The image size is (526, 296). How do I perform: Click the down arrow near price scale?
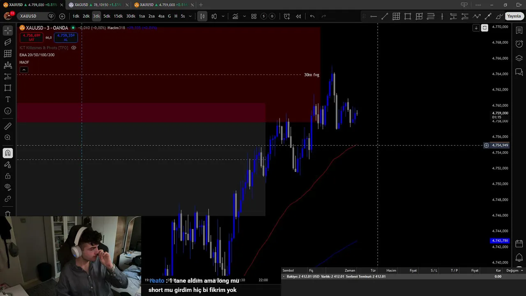[476, 28]
